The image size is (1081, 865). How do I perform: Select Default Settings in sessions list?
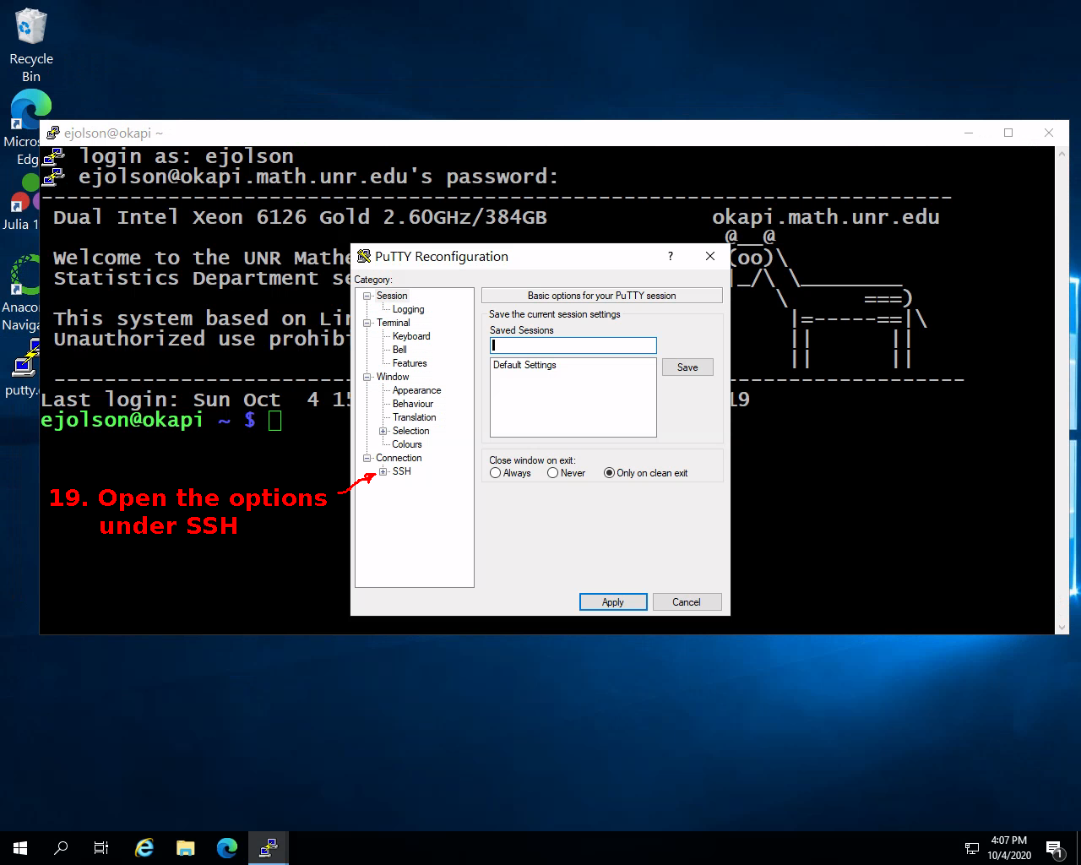[x=524, y=365]
